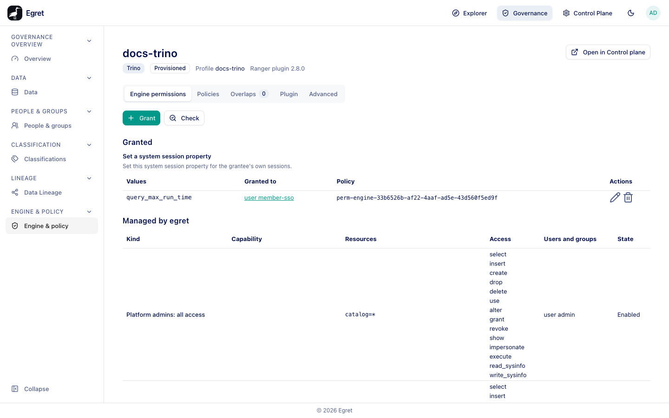Collapse the Engine & Policy section
669x418 pixels.
click(89, 212)
